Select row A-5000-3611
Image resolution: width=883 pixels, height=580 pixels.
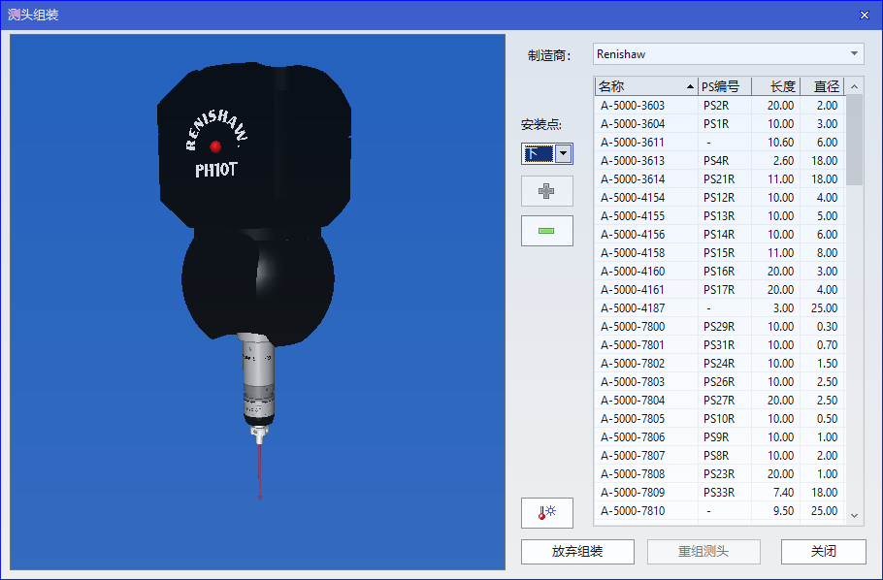tap(720, 143)
